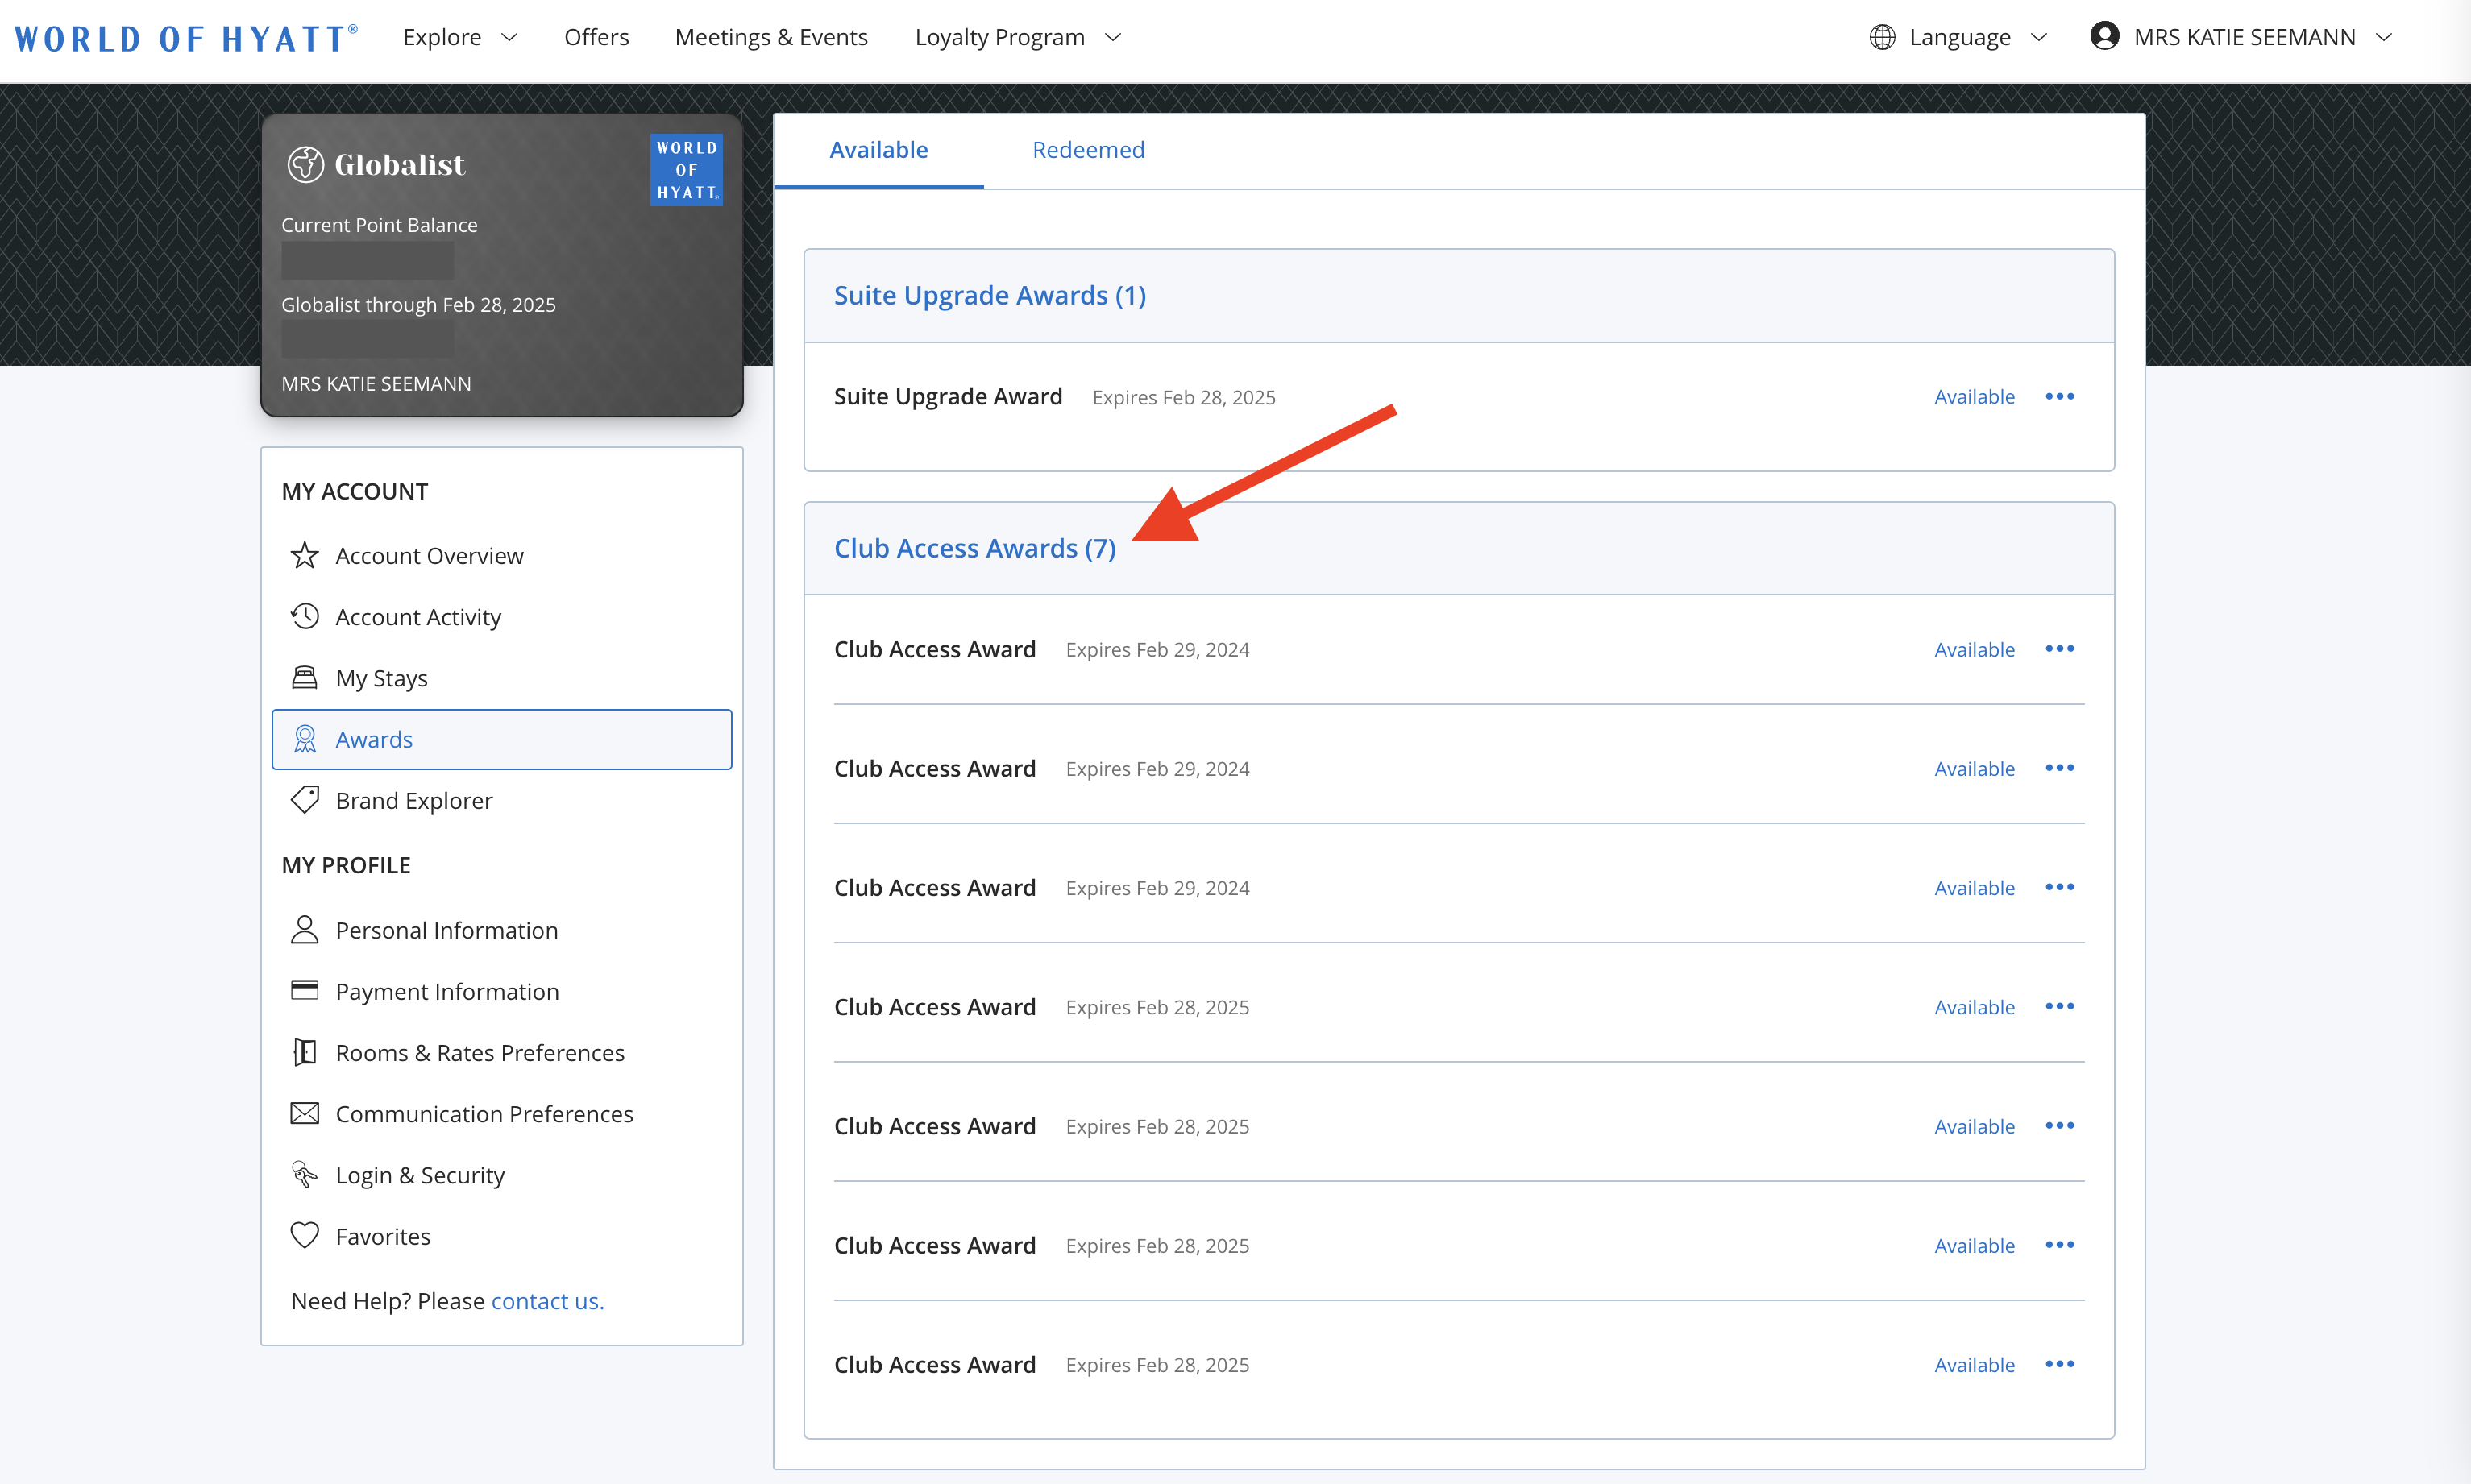Open options for second Club Access Award
The image size is (2471, 1484).
click(x=2060, y=768)
